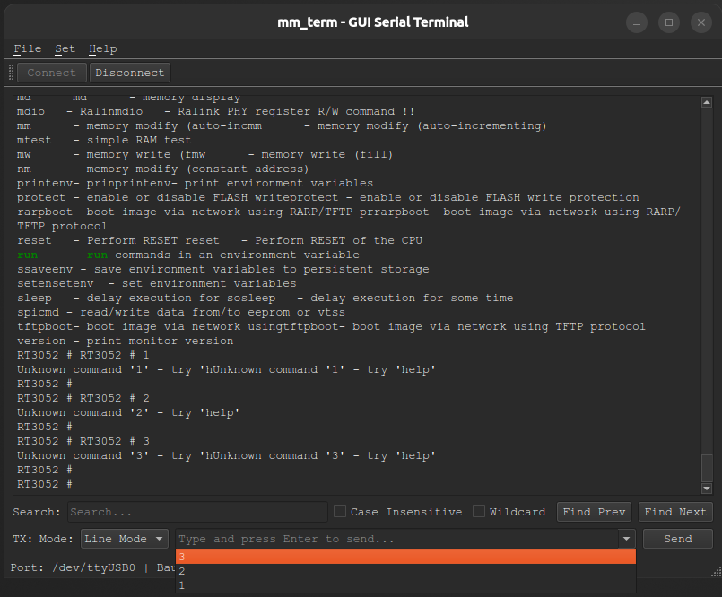Grab the toolbar drag handle

11,73
